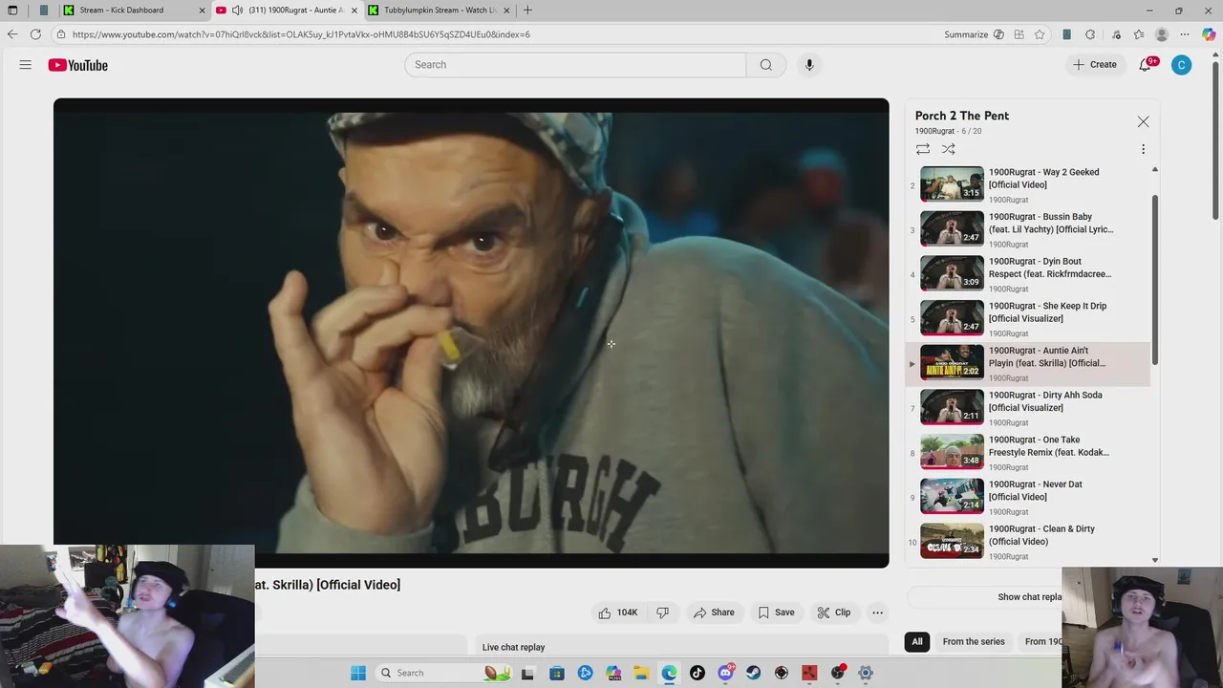Start voice search with the microphone icon
This screenshot has width=1223, height=688.
tap(809, 65)
